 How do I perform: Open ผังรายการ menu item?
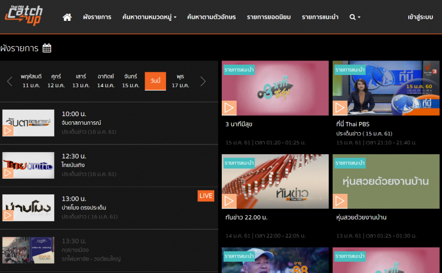[x=97, y=17]
